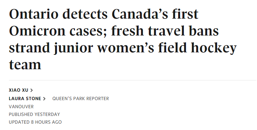Click the word women's in the headline
Screen dimensions: 257x130
126,47
